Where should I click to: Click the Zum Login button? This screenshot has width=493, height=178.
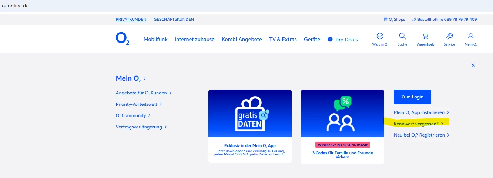[412, 97]
